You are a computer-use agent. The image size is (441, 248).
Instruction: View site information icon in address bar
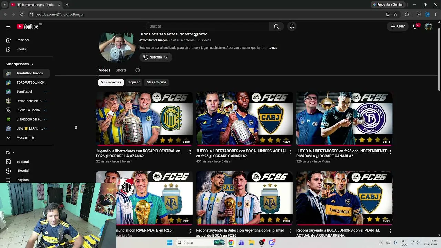32,14
